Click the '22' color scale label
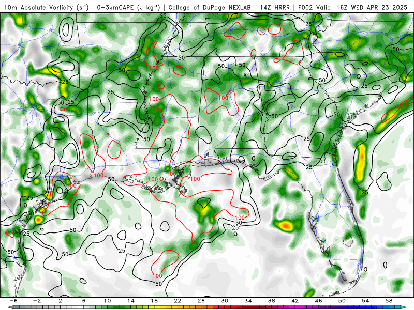 click(178, 301)
